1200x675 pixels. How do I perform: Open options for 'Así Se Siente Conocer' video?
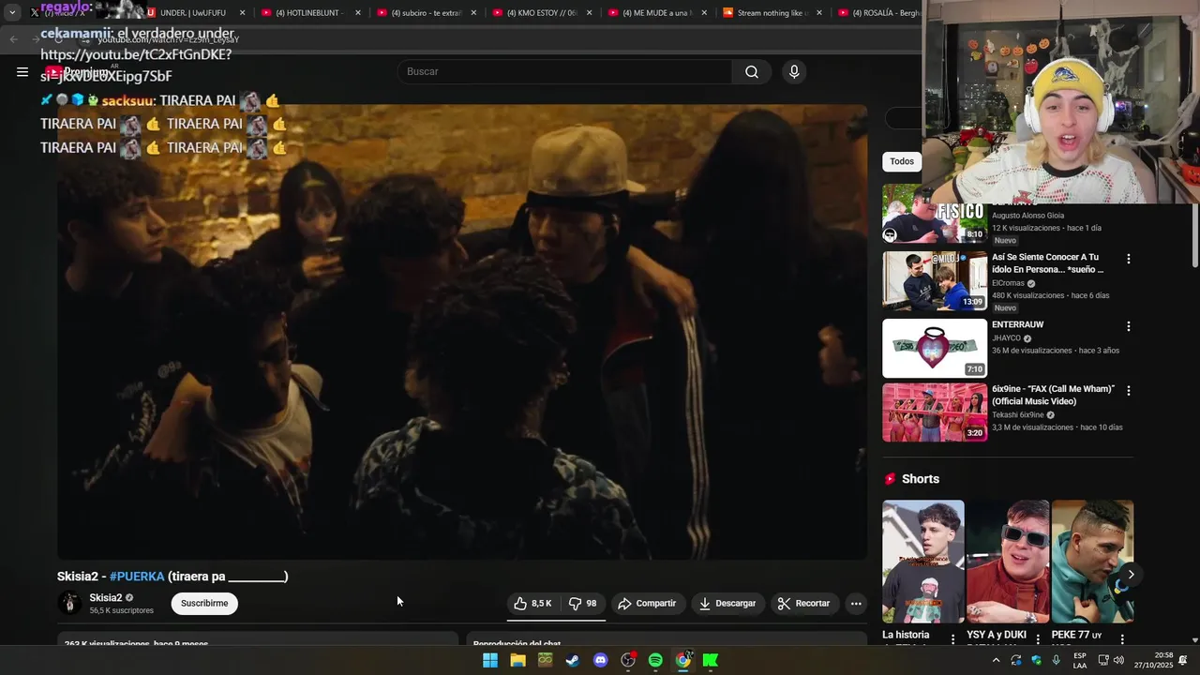click(1129, 260)
